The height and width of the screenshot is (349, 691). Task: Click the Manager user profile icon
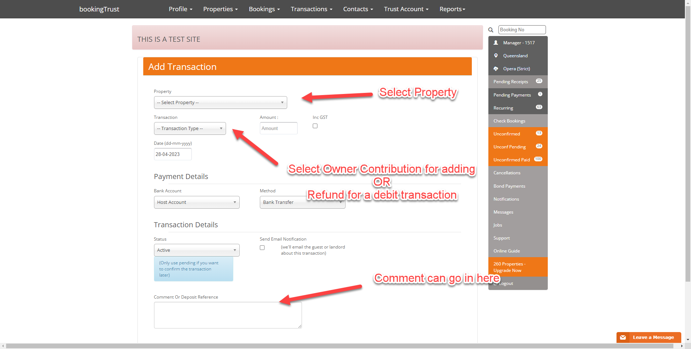coord(496,42)
